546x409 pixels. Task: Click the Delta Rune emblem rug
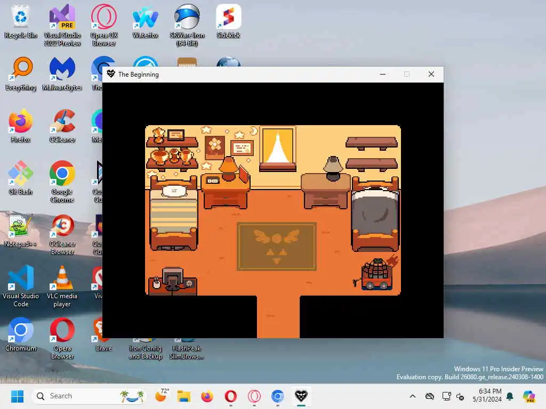(x=277, y=247)
